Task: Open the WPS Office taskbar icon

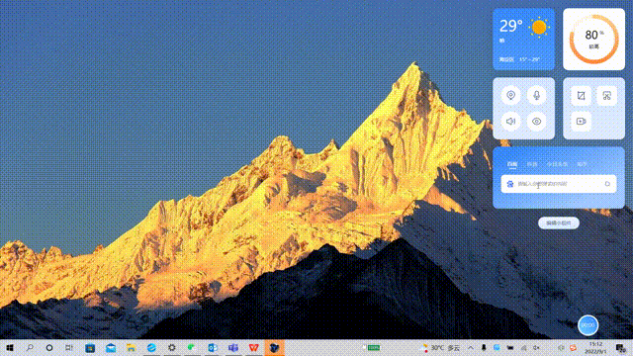Action: 253,347
